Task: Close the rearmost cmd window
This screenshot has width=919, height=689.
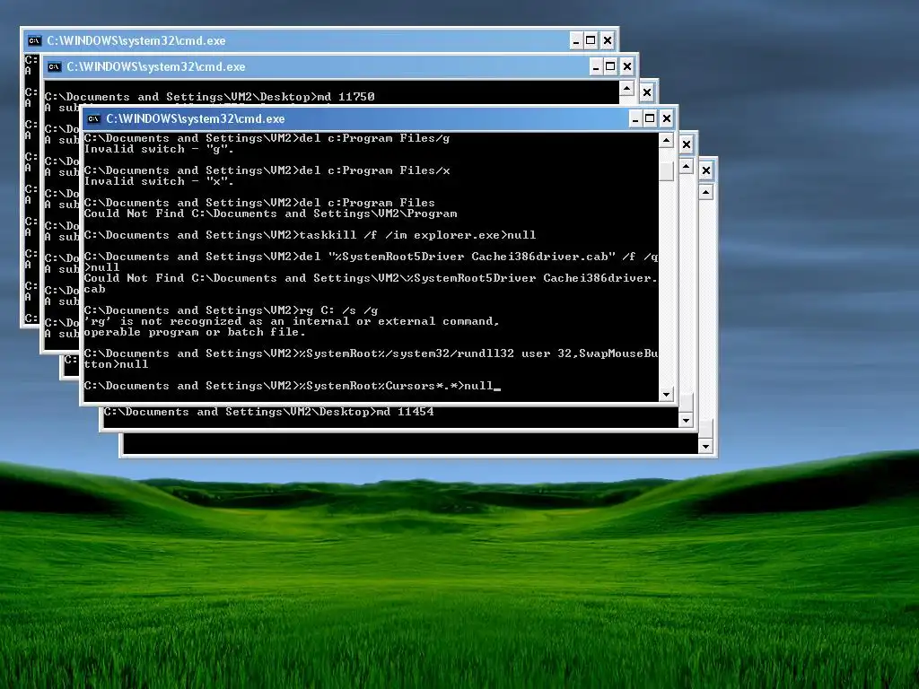Action: 608,41
